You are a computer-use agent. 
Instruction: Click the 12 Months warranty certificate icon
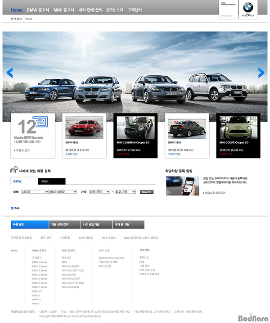(x=40, y=122)
